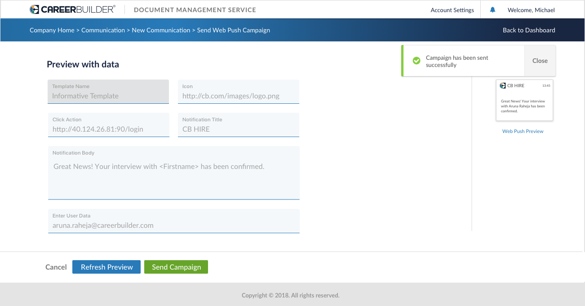
Task: Focus the Click Action field
Action: pyautogui.click(x=109, y=125)
